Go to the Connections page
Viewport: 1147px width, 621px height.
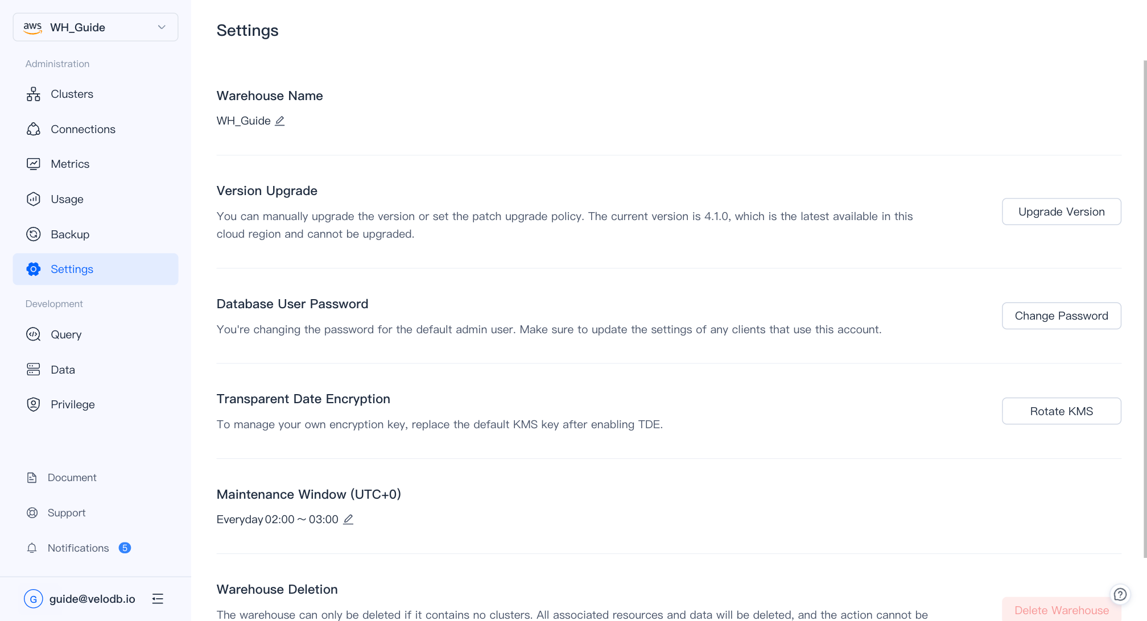(x=83, y=129)
